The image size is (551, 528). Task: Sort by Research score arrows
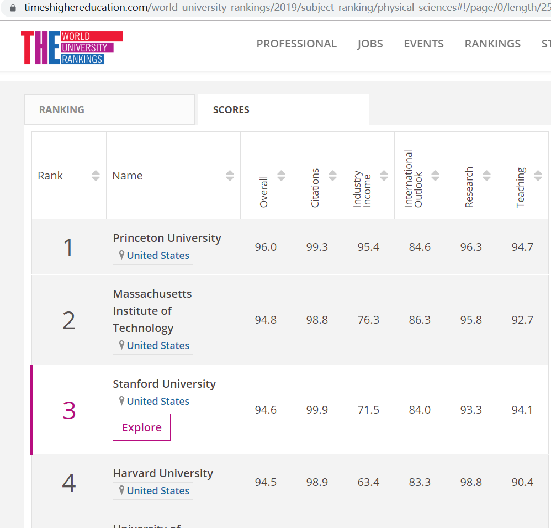coord(486,176)
